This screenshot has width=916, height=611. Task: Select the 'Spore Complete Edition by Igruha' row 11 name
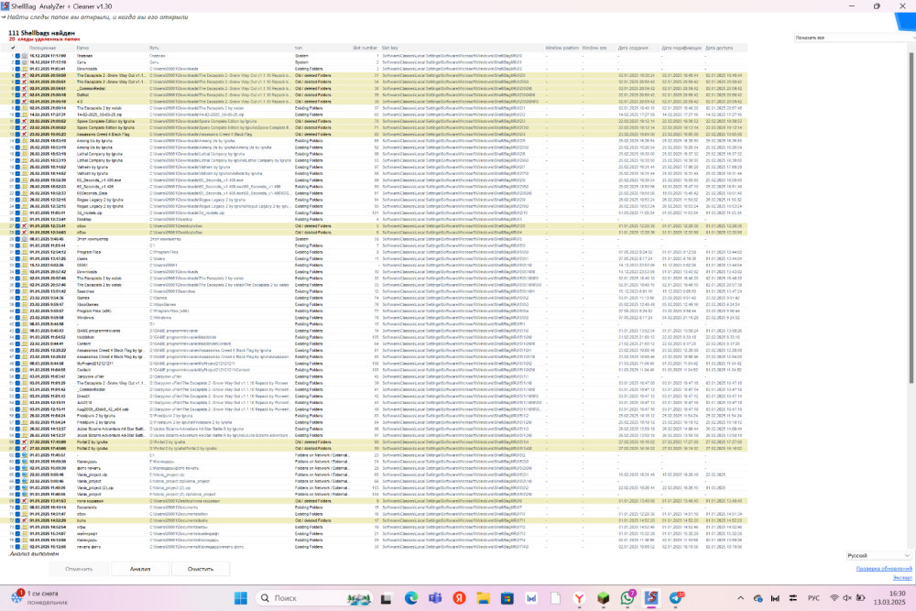tap(105, 121)
